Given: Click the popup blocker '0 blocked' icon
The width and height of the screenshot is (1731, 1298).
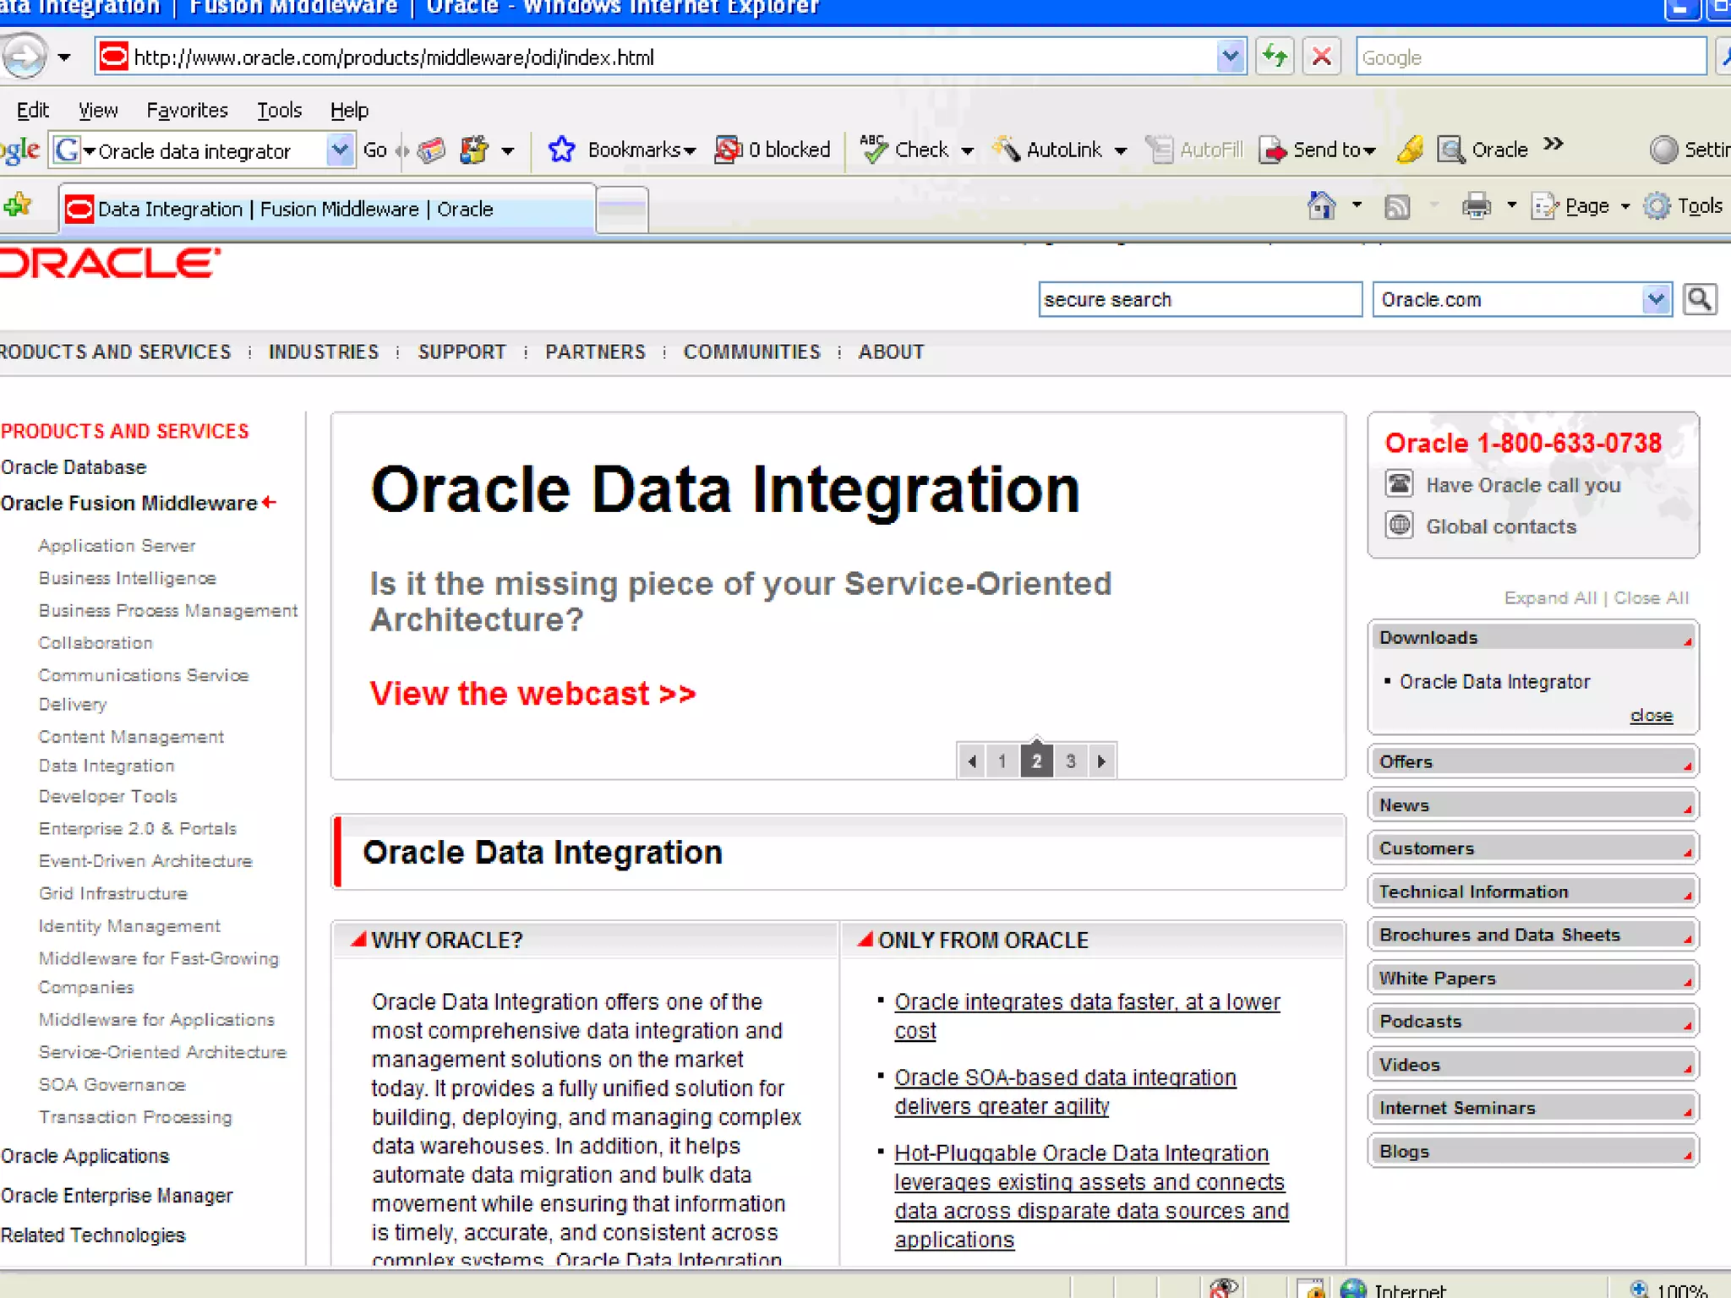Looking at the screenshot, I should tap(728, 150).
